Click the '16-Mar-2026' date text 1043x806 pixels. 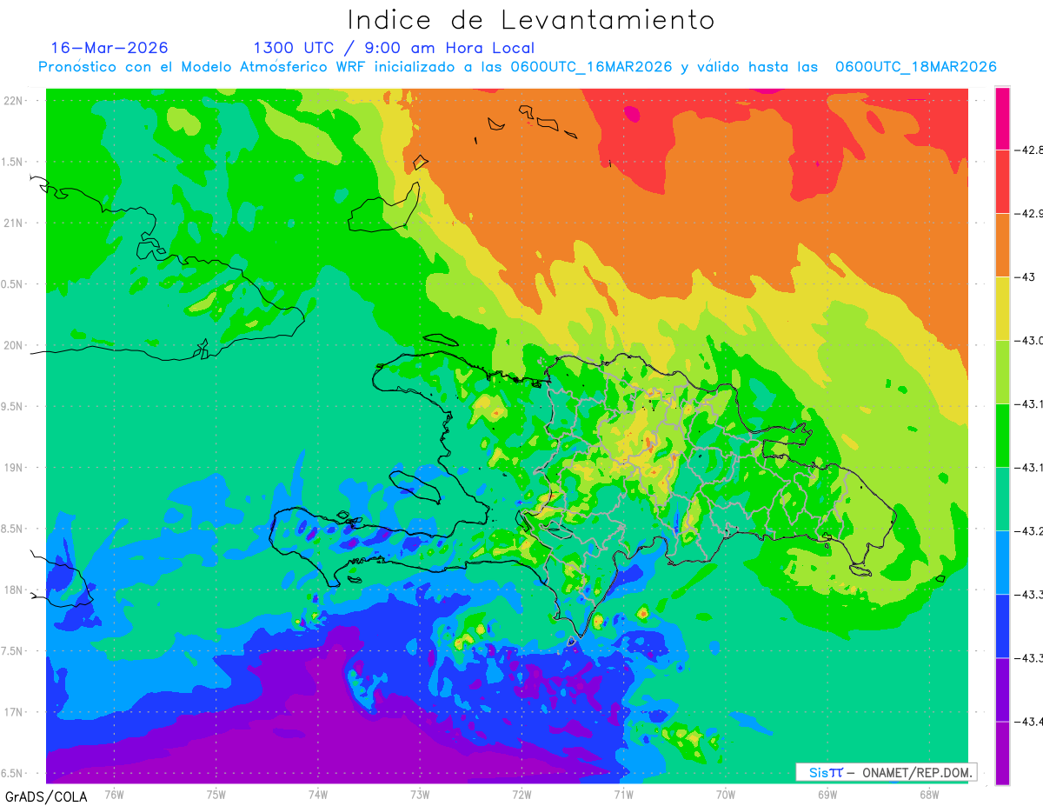point(110,48)
